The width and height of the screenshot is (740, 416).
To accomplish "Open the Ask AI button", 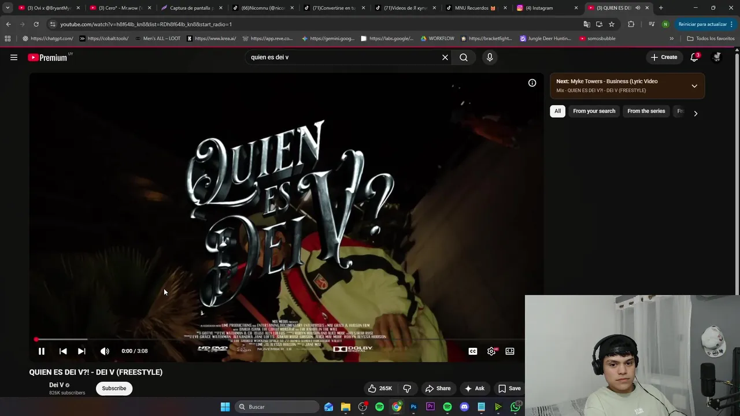I will 475,388.
